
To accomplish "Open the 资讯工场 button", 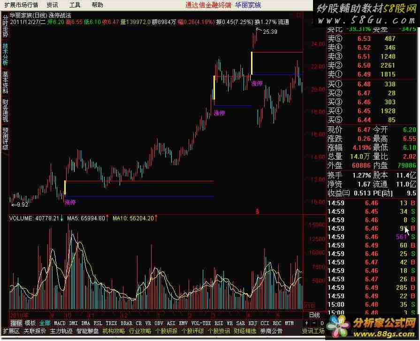I will tap(313, 331).
